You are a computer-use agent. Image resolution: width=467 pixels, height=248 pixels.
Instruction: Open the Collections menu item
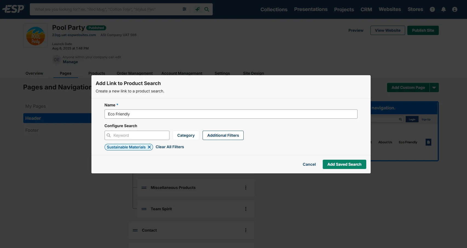pos(274,9)
